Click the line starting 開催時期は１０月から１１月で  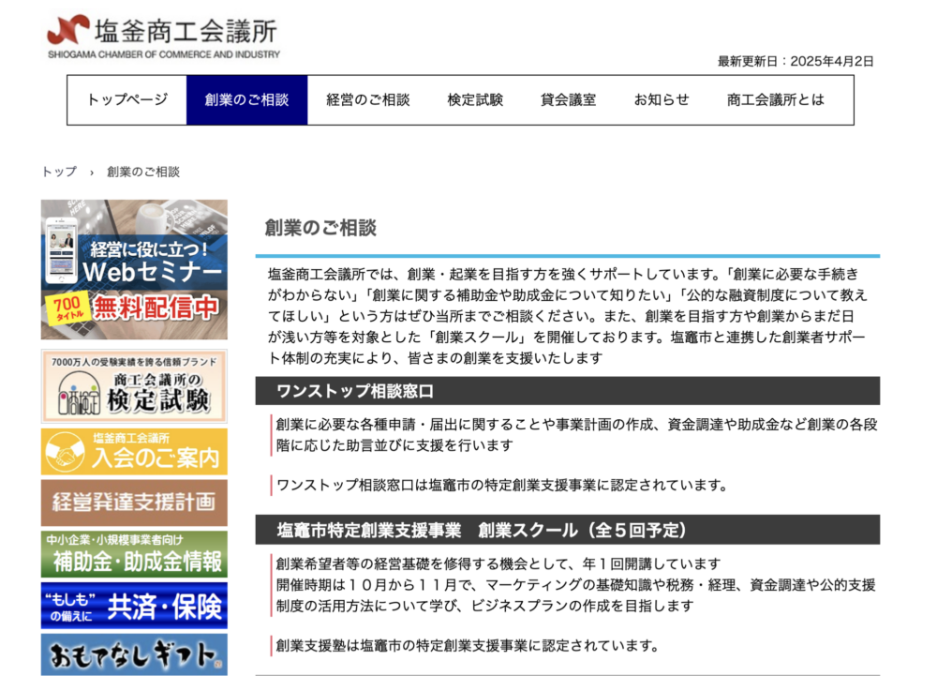pos(576,595)
